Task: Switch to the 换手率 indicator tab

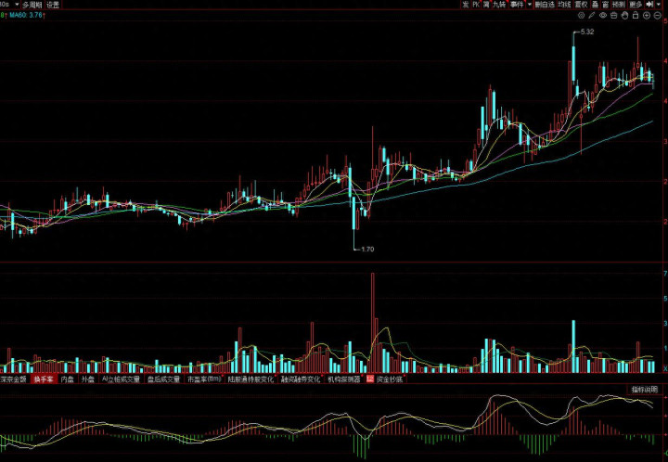Action: click(x=43, y=379)
